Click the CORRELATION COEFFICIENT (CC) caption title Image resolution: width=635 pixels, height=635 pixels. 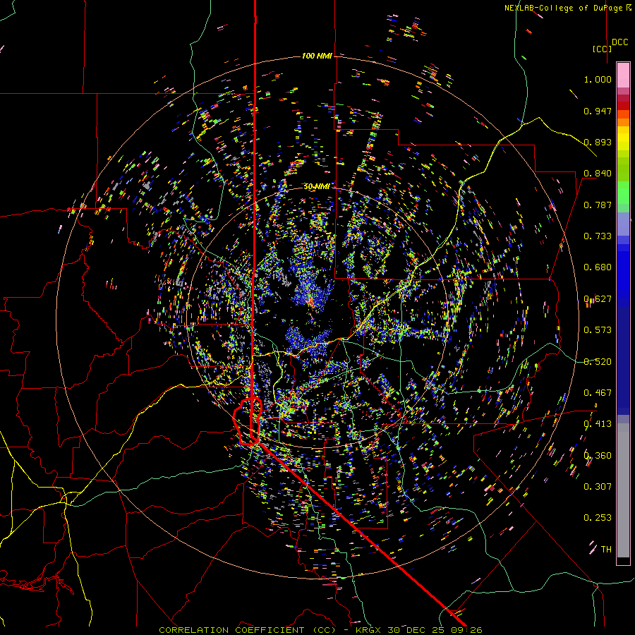point(247,630)
